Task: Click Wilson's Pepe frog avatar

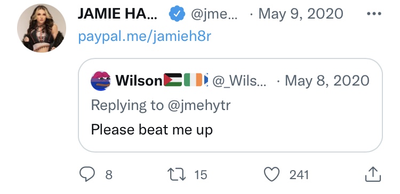Action: (101, 81)
